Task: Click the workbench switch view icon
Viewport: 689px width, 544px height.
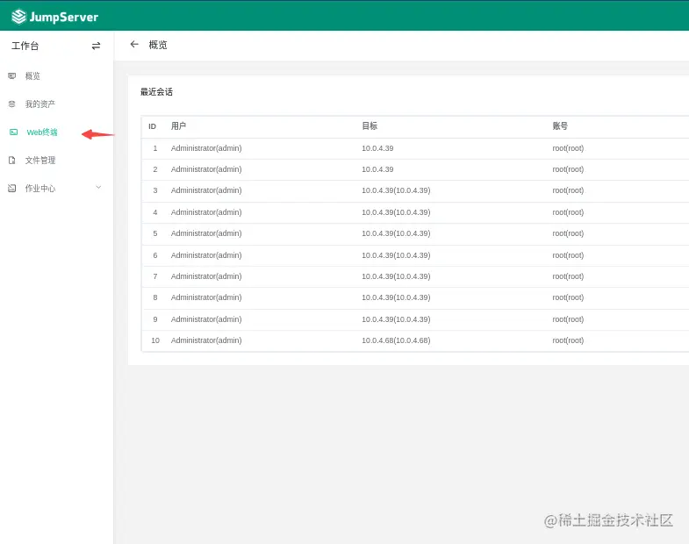Action: (96, 46)
